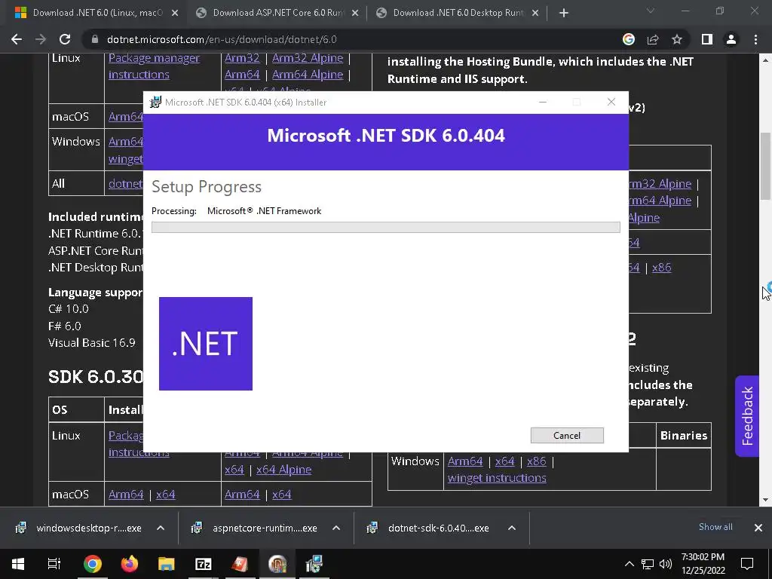Viewport: 772px width, 579px height.
Task: Close the .NET SDK installer window
Action: click(611, 102)
